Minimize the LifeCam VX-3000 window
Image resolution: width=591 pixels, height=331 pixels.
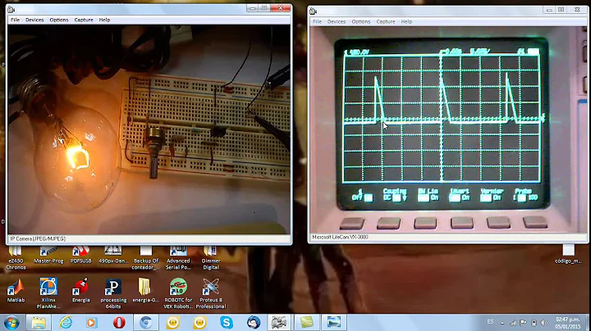[x=549, y=10]
